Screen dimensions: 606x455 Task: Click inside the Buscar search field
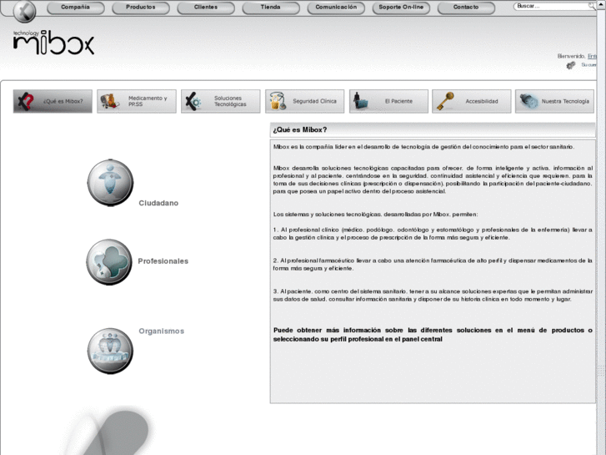551,6
